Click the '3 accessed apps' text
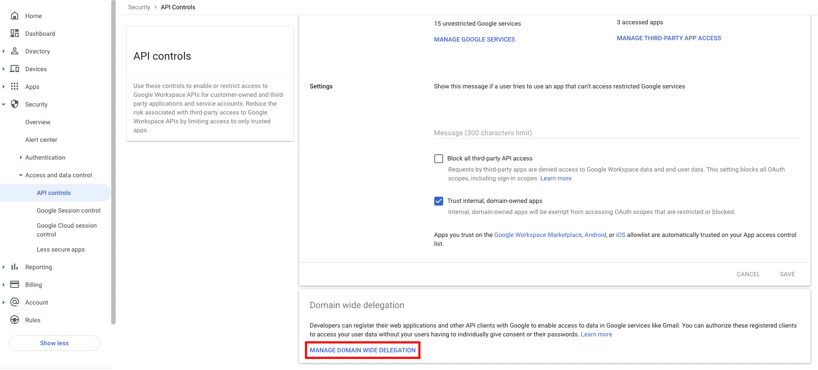Viewport: 818px width, 370px height. tap(640, 22)
